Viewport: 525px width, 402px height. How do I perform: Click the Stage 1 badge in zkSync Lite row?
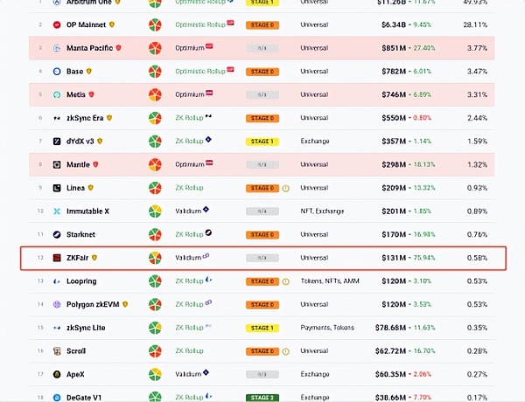262,328
